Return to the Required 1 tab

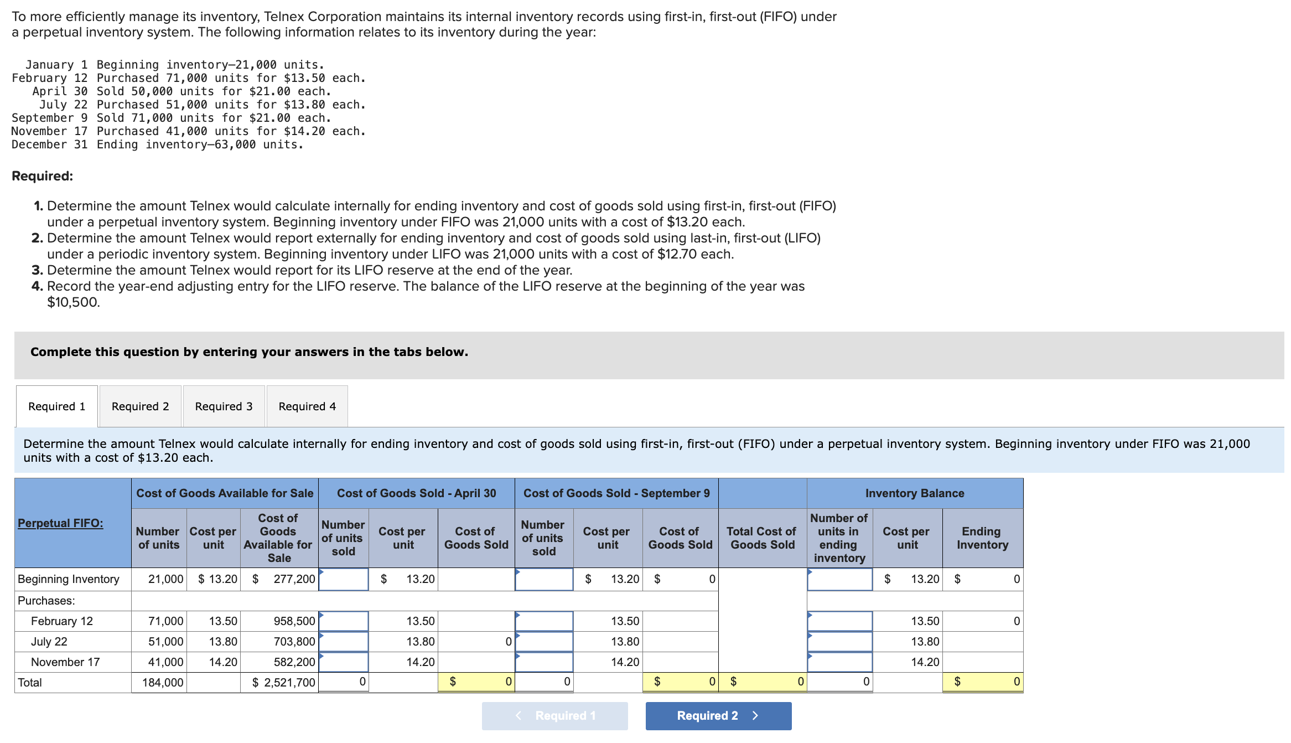point(56,406)
